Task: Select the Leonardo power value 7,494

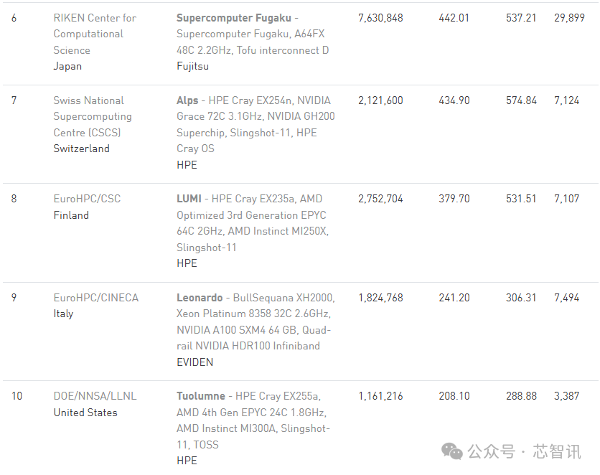Action: point(567,298)
